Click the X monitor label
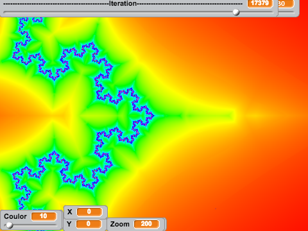 pyautogui.click(x=70, y=212)
